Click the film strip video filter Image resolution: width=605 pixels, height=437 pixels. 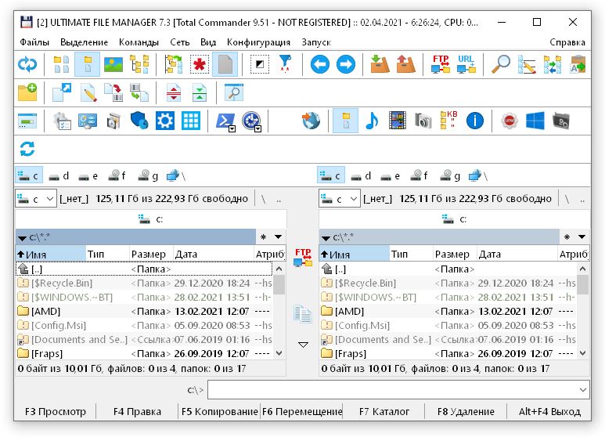coord(398,121)
